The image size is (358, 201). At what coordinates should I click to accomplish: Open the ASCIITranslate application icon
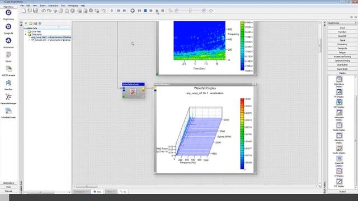point(8,69)
